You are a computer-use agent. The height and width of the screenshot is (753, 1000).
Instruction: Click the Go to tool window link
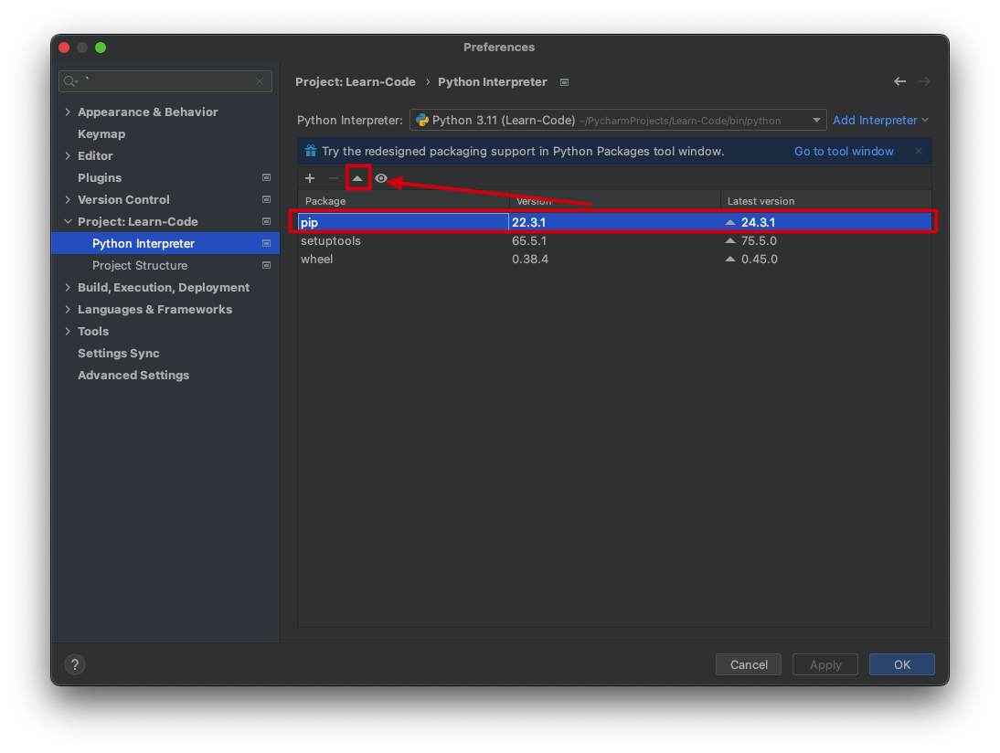(844, 151)
